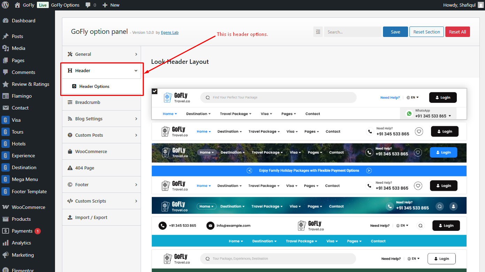Click the Look Header Layout heading

pos(180,62)
